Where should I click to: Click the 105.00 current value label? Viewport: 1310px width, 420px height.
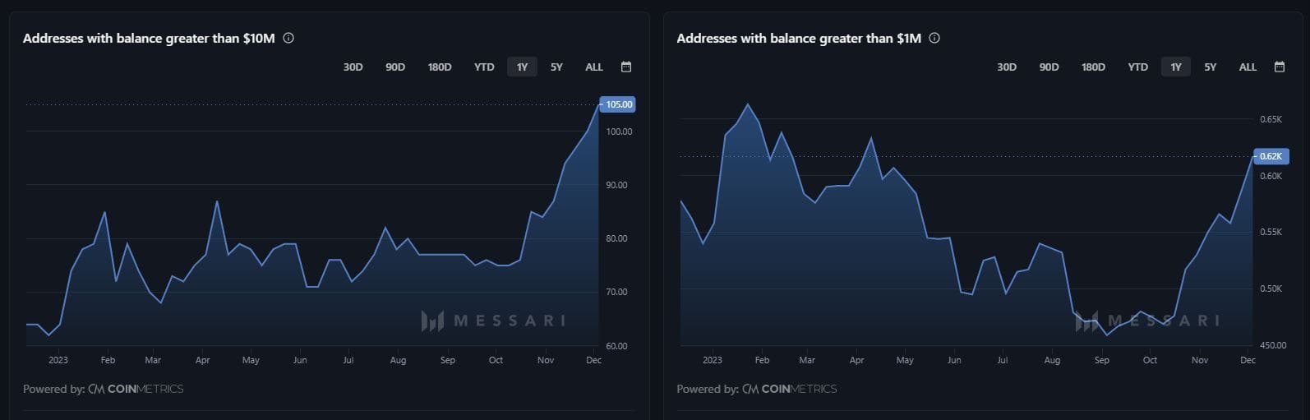[x=618, y=104]
